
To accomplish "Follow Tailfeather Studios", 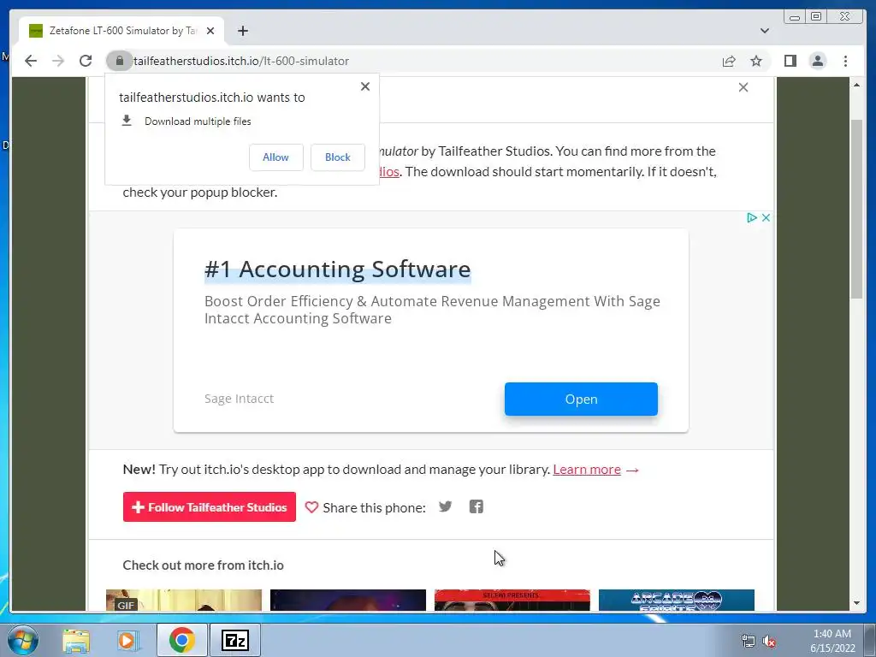I will [210, 506].
